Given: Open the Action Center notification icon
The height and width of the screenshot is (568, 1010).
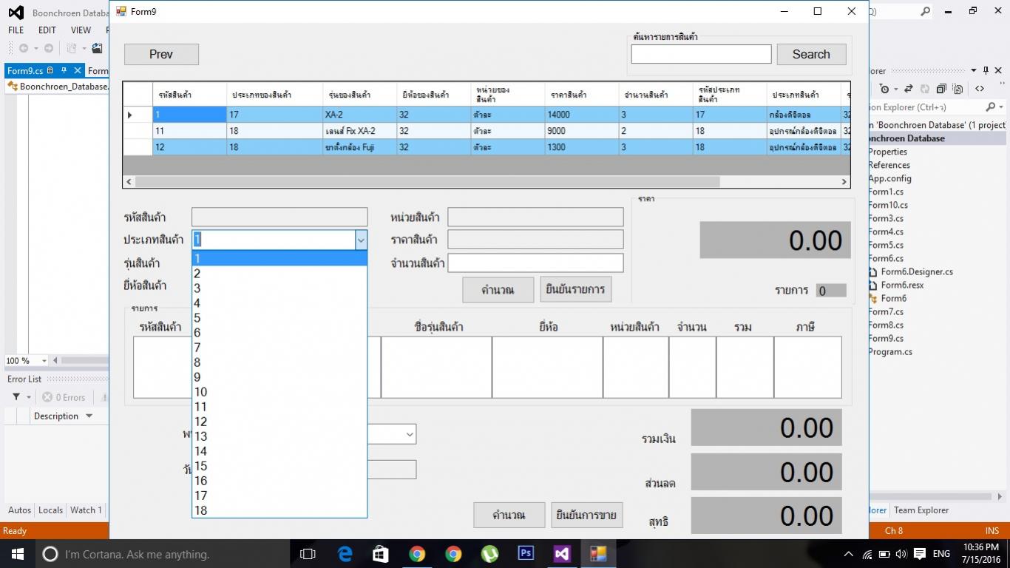Looking at the screenshot, I should click(920, 554).
